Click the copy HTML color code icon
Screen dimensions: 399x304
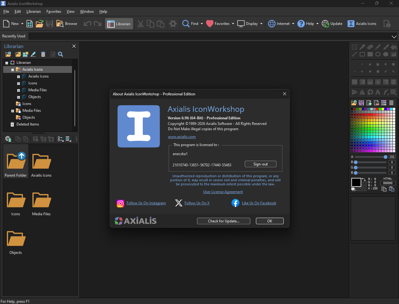pos(384,189)
